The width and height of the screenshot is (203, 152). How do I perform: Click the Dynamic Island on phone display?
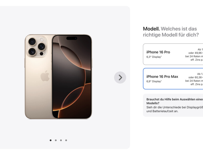(72, 38)
